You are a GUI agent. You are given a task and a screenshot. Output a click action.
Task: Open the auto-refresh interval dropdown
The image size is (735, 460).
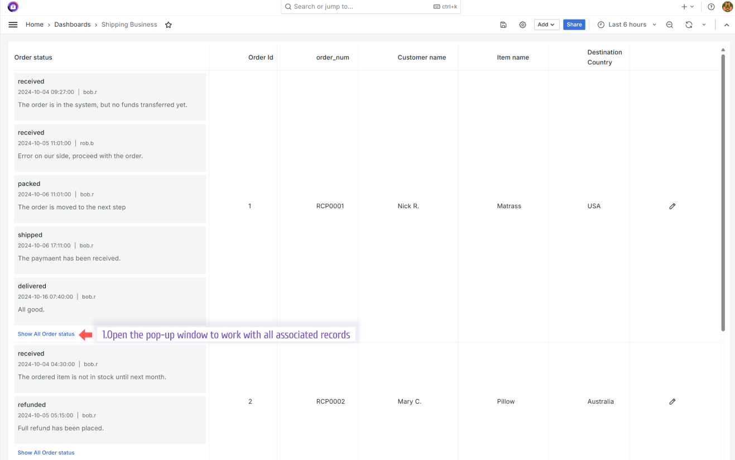[x=704, y=25]
